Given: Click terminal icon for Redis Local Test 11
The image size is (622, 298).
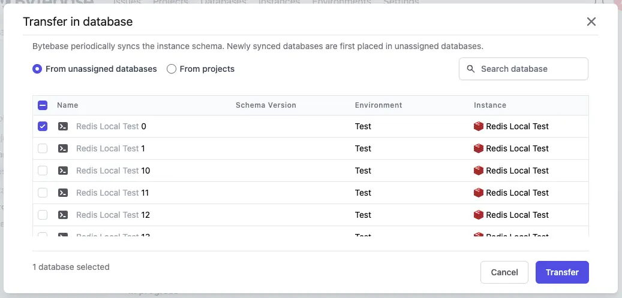Looking at the screenshot, I should [x=62, y=193].
